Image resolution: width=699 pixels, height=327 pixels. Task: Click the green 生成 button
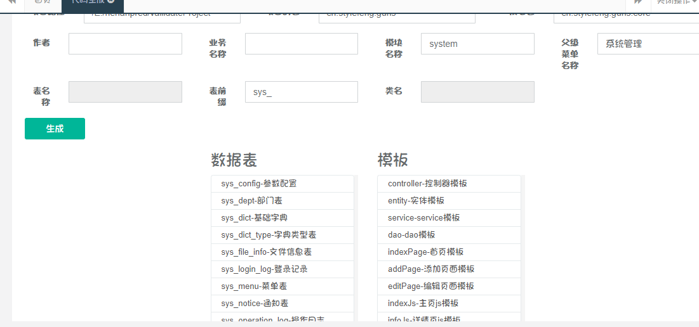point(55,129)
